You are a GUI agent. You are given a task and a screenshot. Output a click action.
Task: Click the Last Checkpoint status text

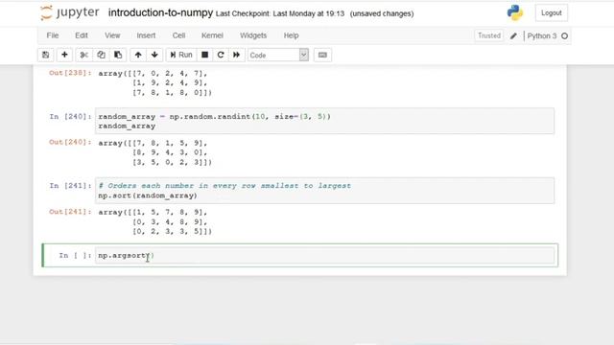point(280,13)
